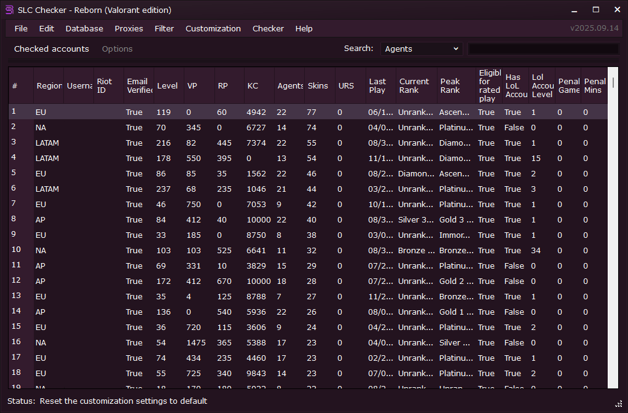
Task: Expand the Search Agents dropdown
Action: tap(422, 49)
